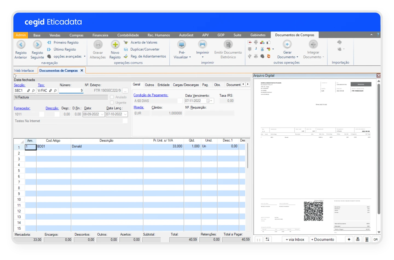
Task: Open the Contabilidade ribbon menu
Action: [x=128, y=35]
